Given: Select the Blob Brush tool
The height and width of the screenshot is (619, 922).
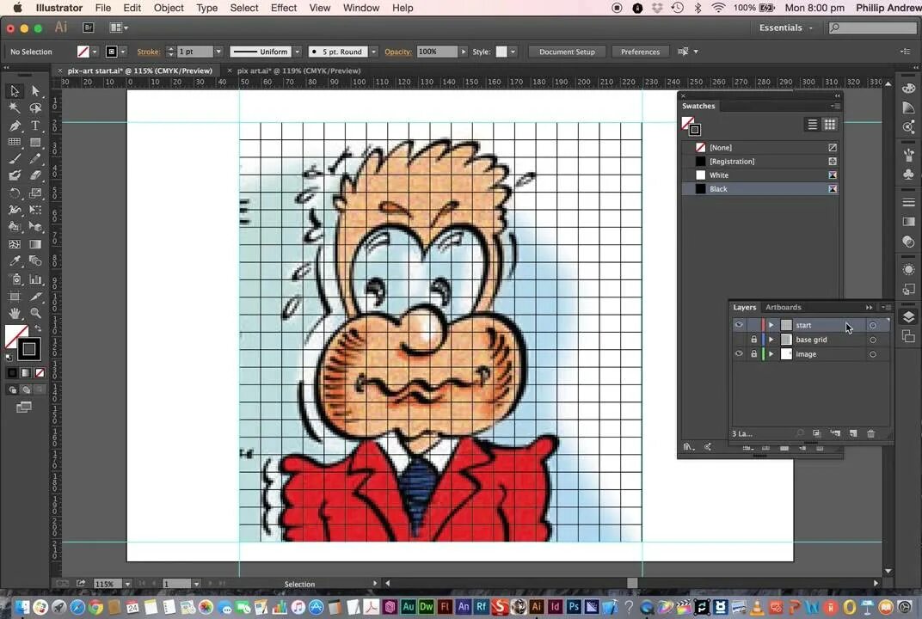Looking at the screenshot, I should (15, 175).
